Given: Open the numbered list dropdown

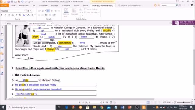Looking at the screenshot, I should [x=45, y=11].
